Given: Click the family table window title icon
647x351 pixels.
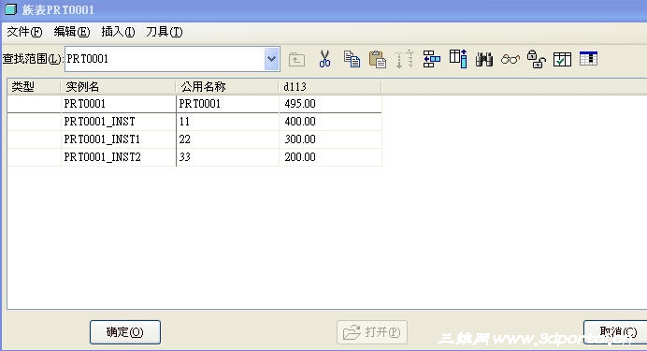Looking at the screenshot, I should pos(10,9).
